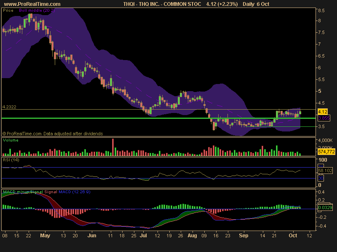Image resolution: width=337 pixels, height=252 pixels.
Task: Click the thick green support line near 3.855
Action: click(x=159, y=118)
